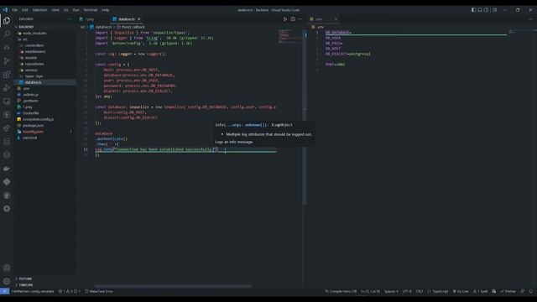Viewport: 537px width, 302px height.
Task: Click the remote window indicator in status bar
Action: [4, 291]
